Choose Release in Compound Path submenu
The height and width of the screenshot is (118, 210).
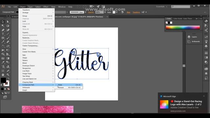[69, 88]
